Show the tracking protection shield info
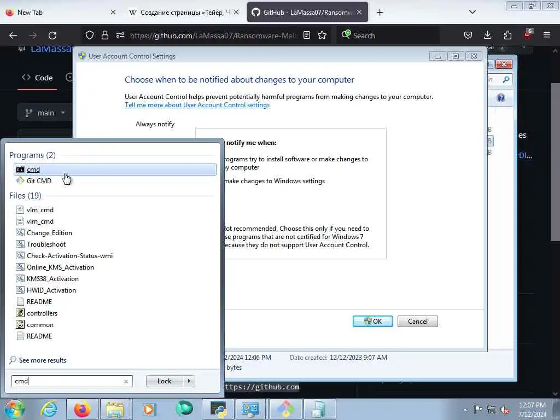The height and width of the screenshot is (420, 560). 90,35
